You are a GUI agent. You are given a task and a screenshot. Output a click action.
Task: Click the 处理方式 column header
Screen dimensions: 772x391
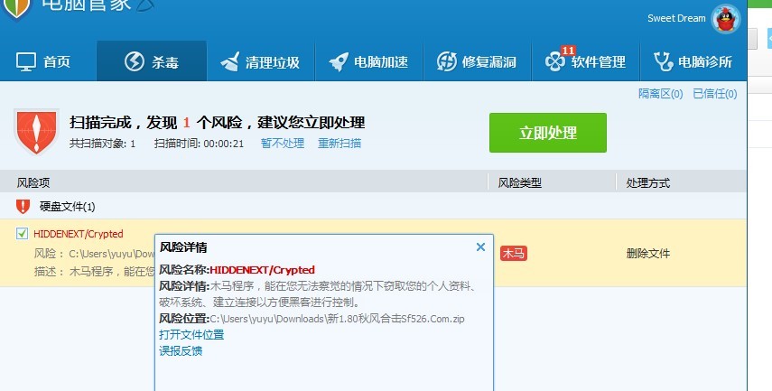pyautogui.click(x=648, y=182)
